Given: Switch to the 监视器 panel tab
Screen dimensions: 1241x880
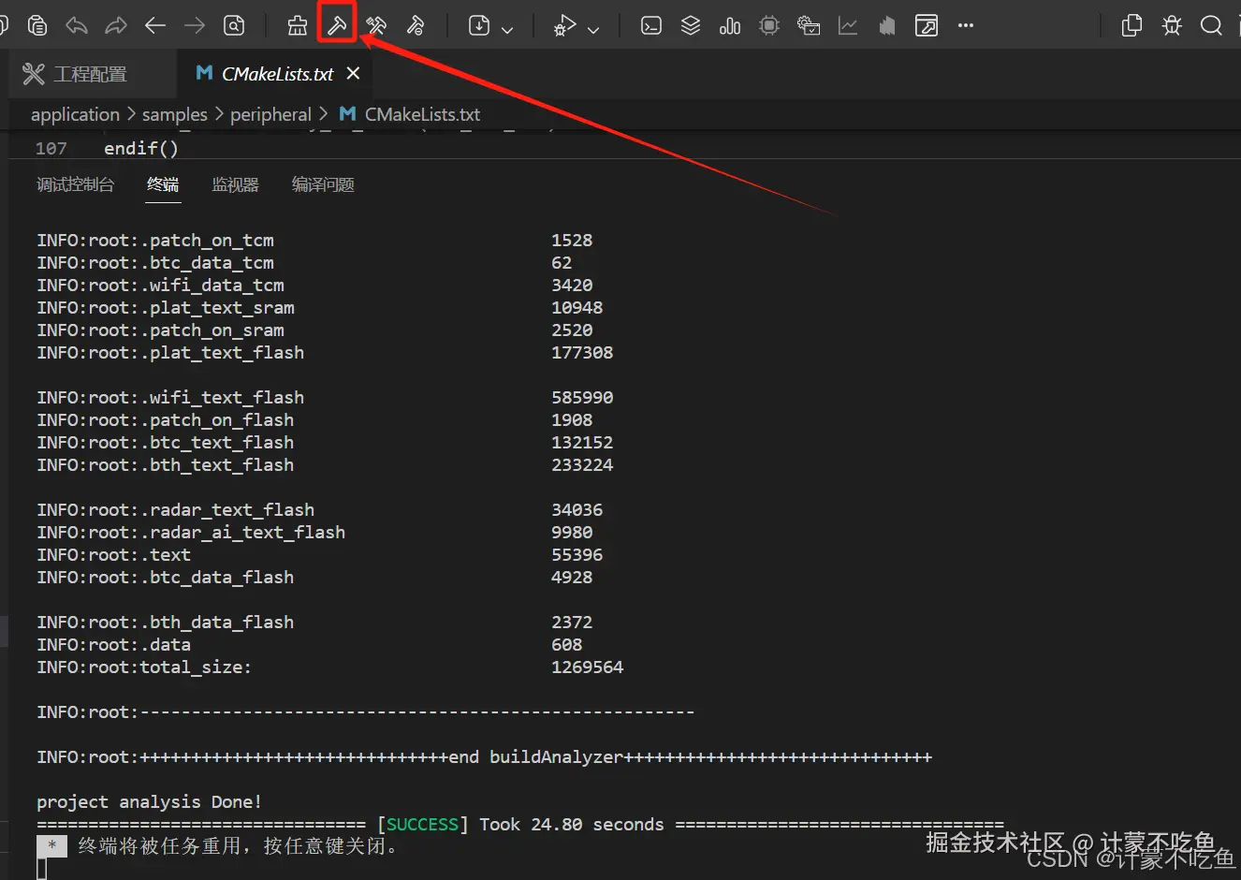Looking at the screenshot, I should pos(235,184).
